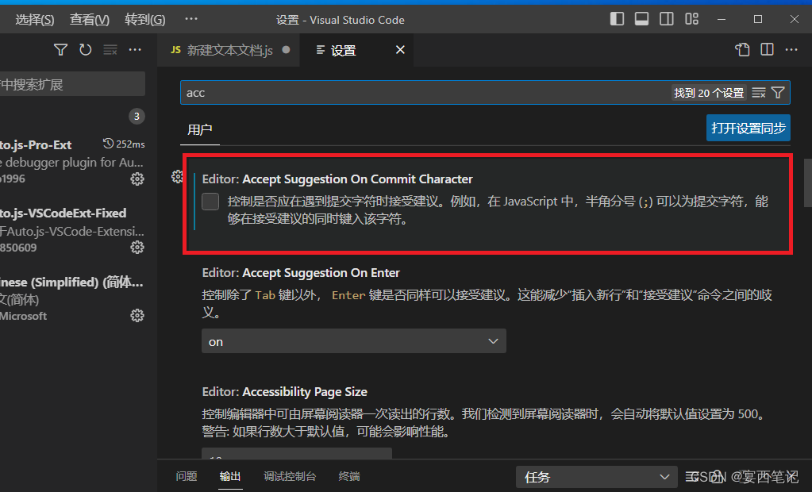812x492 pixels.
Task: Open the customize layout icon
Action: [x=692, y=19]
